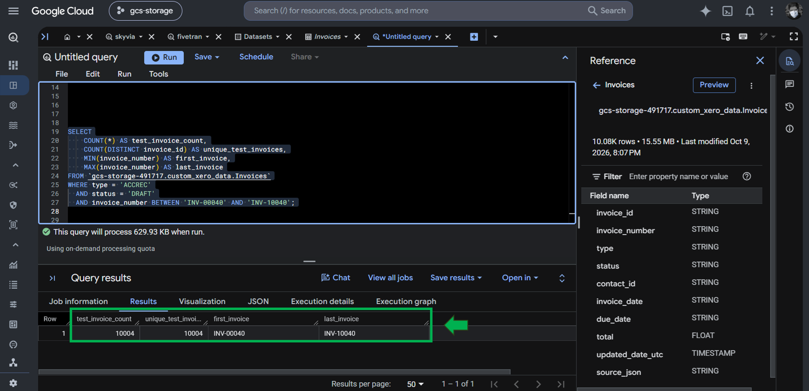Open keyboard shortcuts icon

[743, 37]
